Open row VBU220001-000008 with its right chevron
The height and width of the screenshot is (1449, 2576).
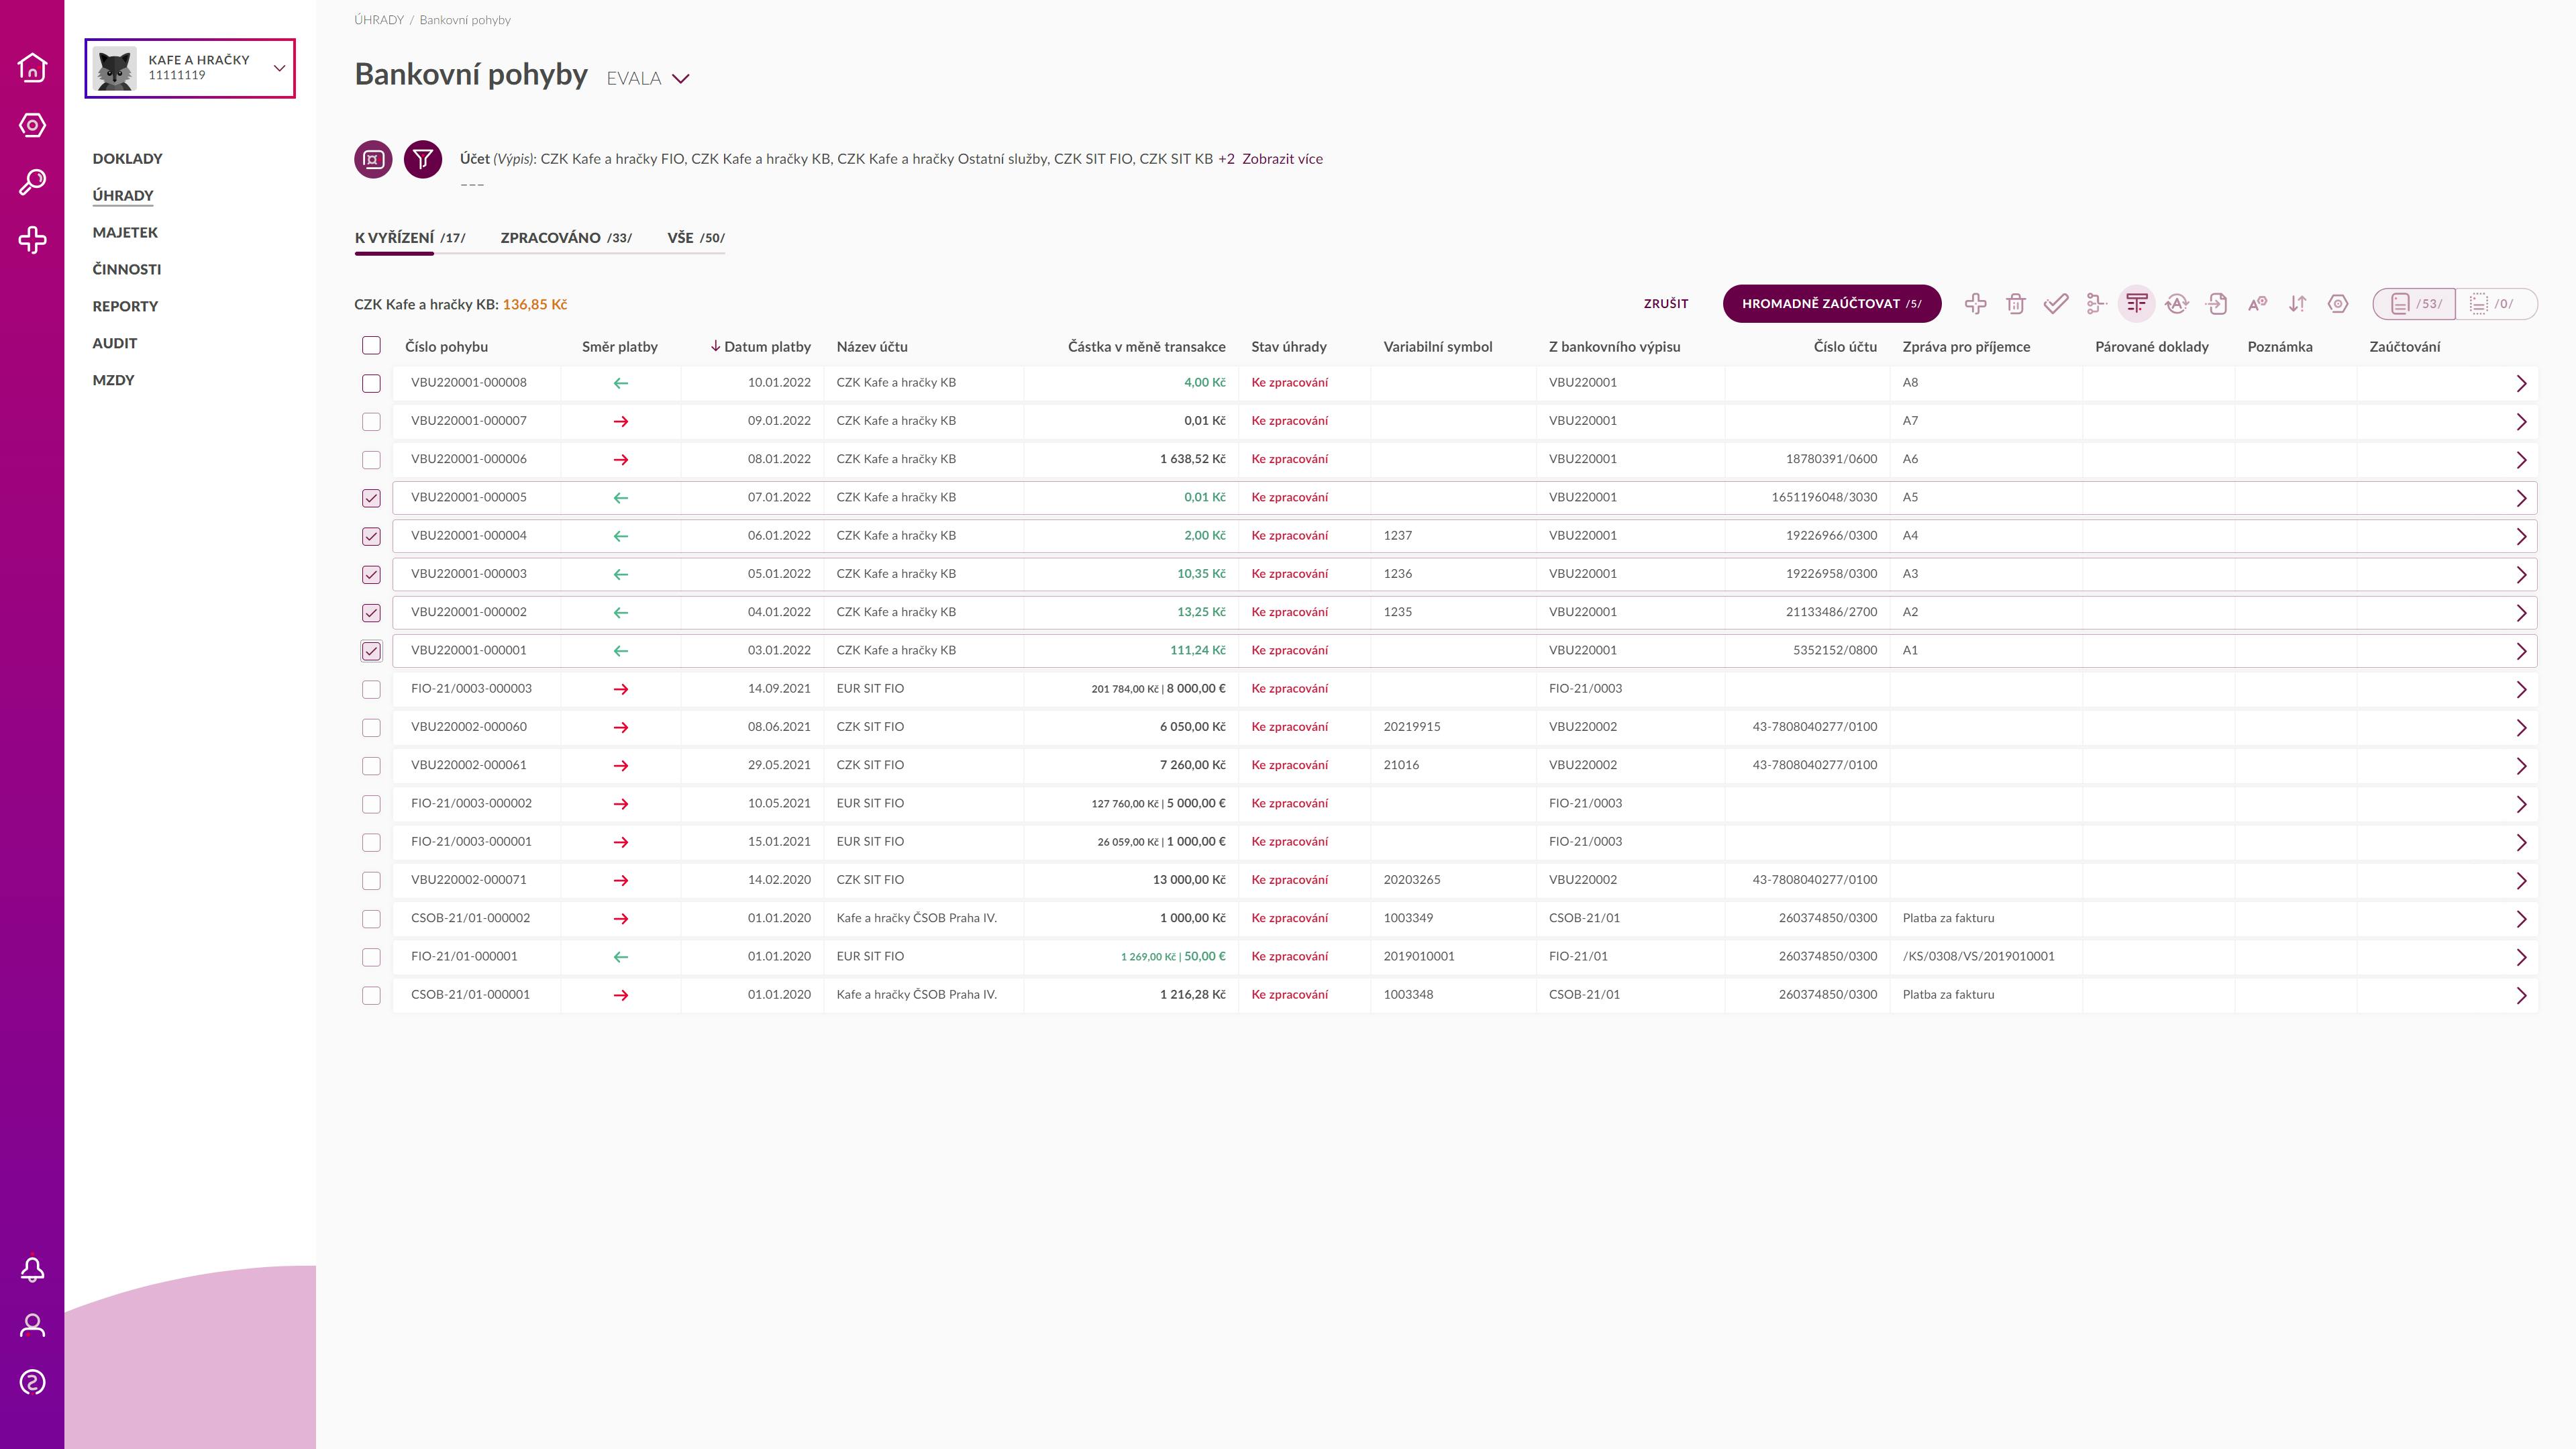(2521, 384)
